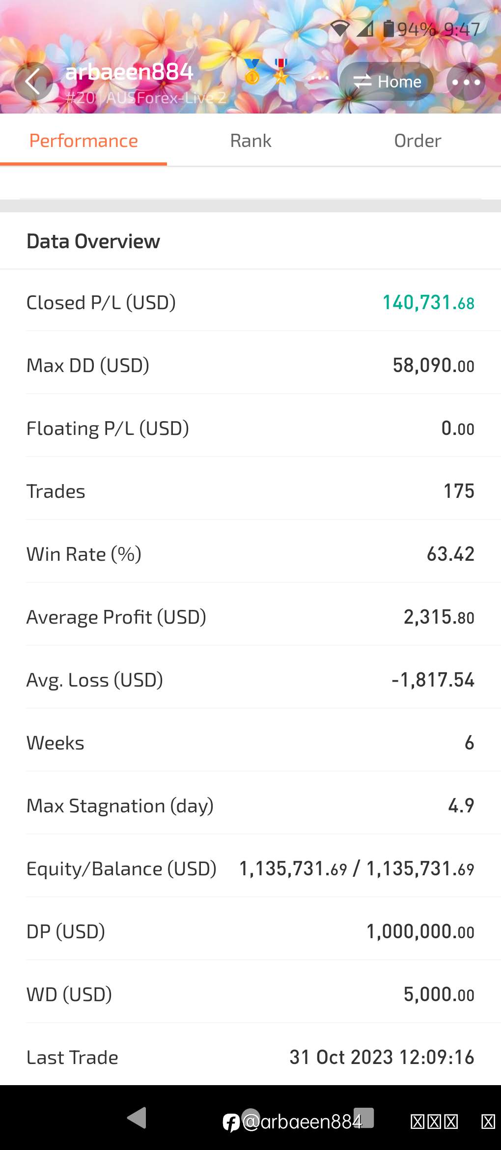The image size is (501, 1150).
Task: Open the three-dot more options menu
Action: (x=466, y=82)
